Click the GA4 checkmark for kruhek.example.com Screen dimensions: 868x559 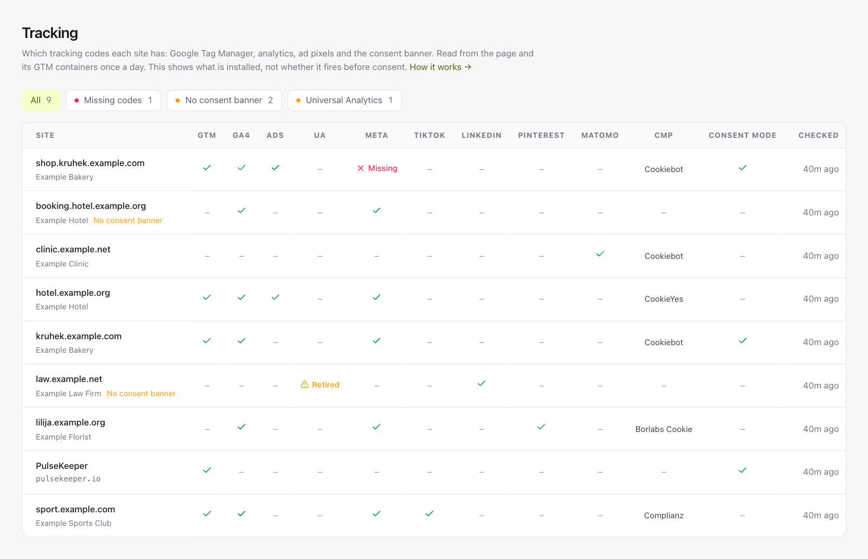(x=241, y=341)
